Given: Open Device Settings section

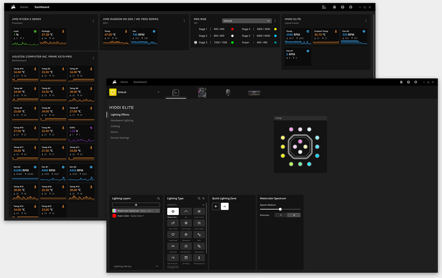Looking at the screenshot, I should point(120,138).
